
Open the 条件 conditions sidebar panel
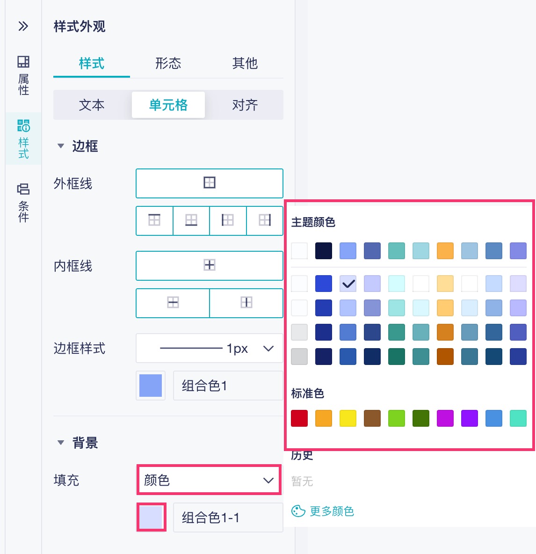point(23,202)
